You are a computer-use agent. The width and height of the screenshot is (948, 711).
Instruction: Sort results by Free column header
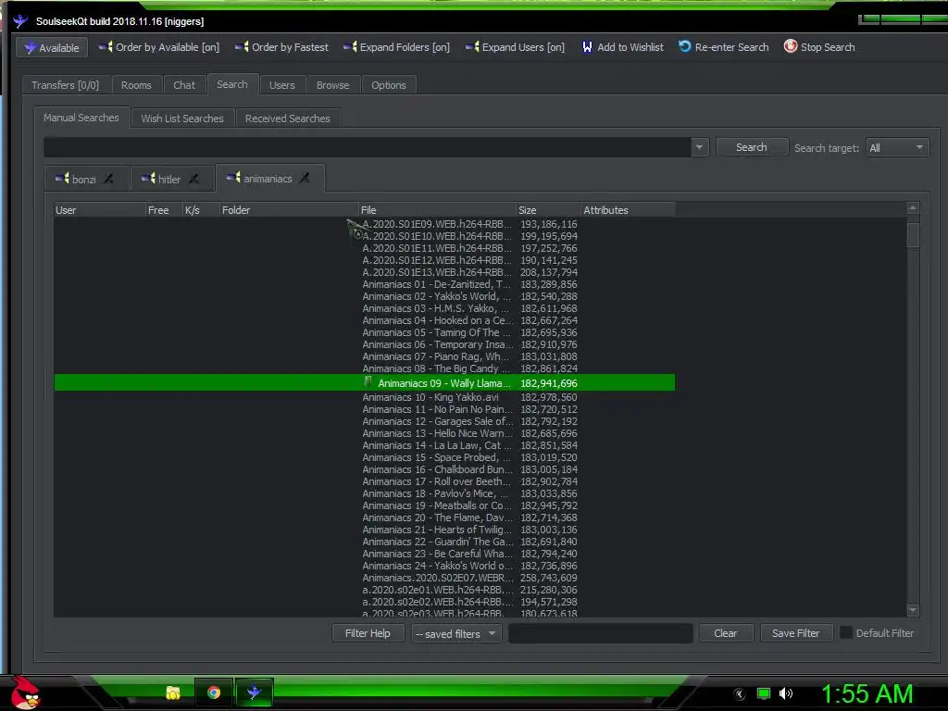tap(164, 210)
